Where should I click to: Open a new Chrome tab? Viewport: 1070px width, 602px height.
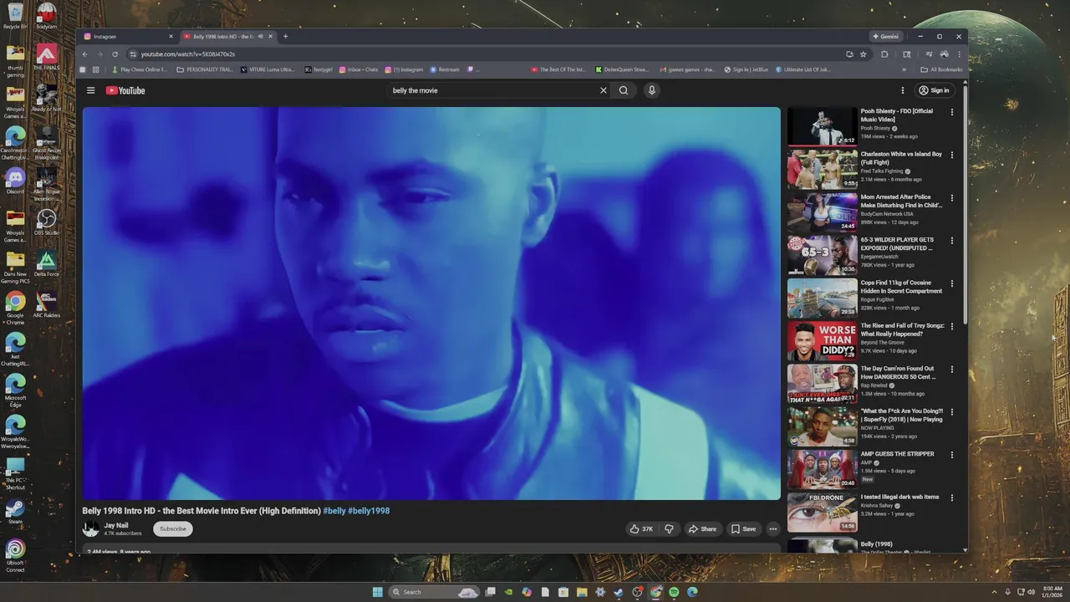tap(285, 37)
